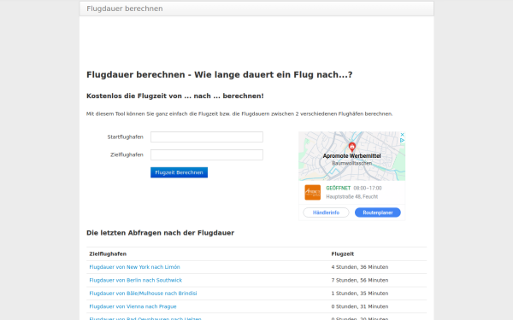The image size is (513, 320).
Task: Focus the Zielflughafen input field
Action: [207, 154]
